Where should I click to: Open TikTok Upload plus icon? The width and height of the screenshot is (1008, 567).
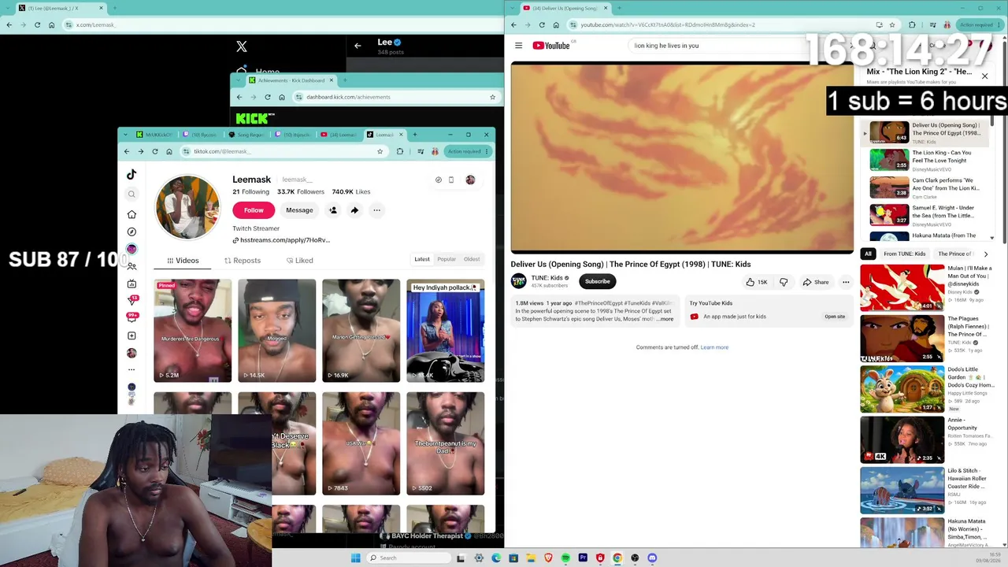click(132, 335)
